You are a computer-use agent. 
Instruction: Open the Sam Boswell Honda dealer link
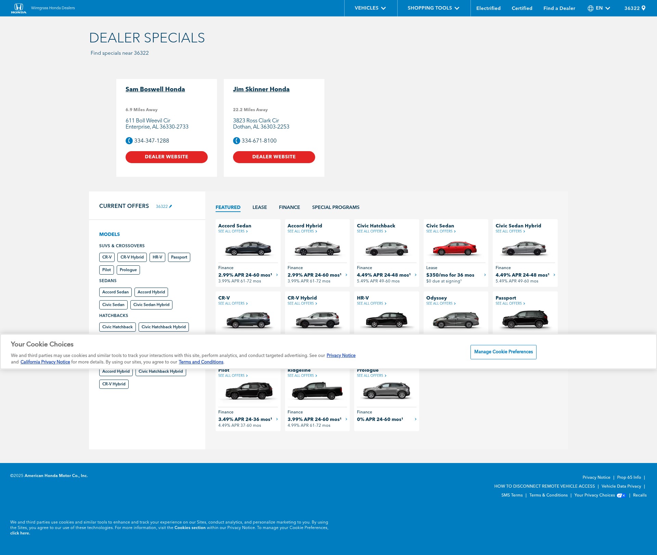(x=155, y=90)
